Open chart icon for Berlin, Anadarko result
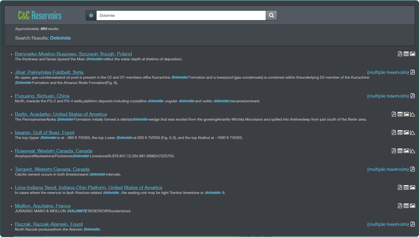Screen dimensions: 419x237 (x=412, y=114)
